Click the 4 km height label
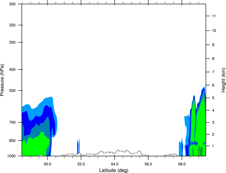 point(213,110)
